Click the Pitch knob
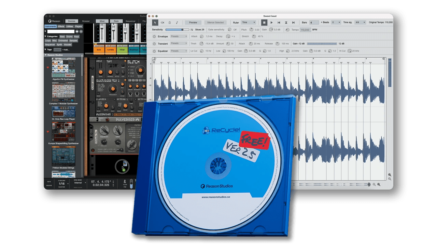Screen dimensions: 437x251 (x=252, y=30)
